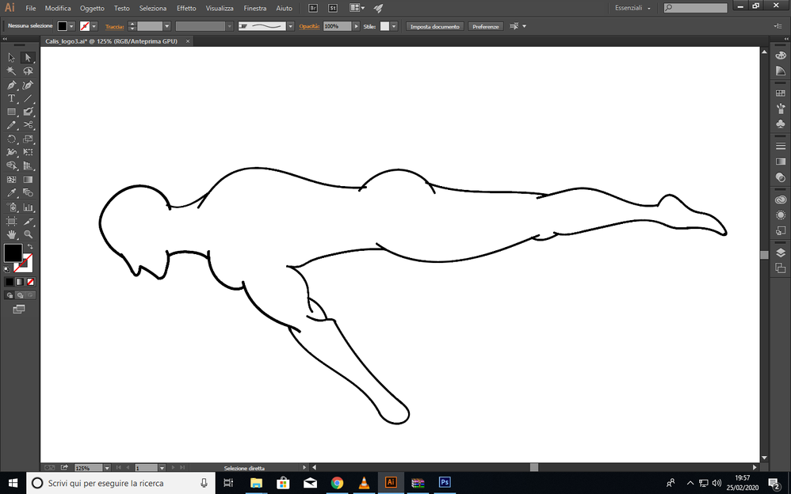Activate the Zoom magnifier tool

[28, 234]
